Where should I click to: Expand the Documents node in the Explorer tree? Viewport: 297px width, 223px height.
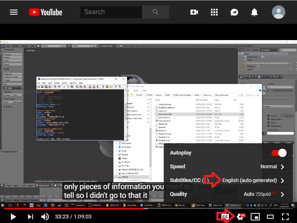(x=117, y=144)
